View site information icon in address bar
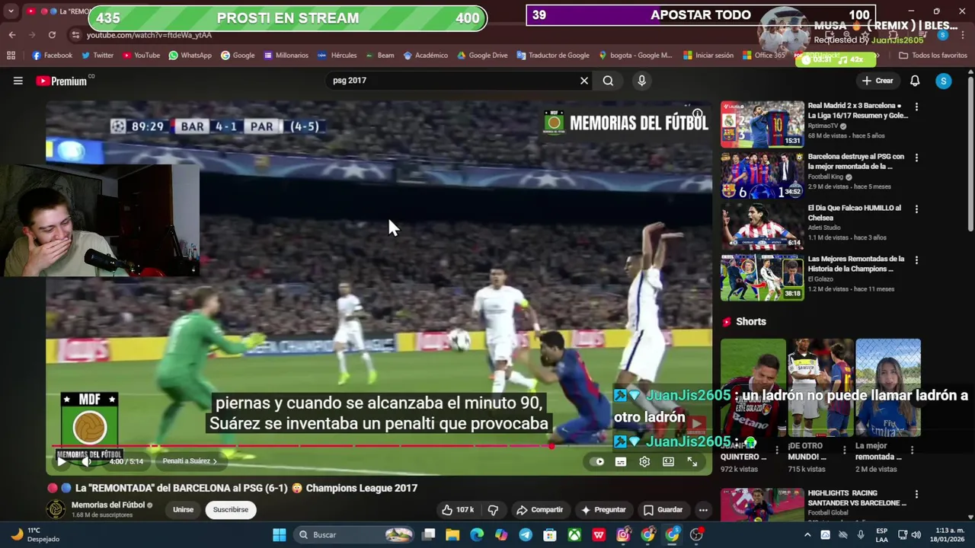 [x=75, y=35]
